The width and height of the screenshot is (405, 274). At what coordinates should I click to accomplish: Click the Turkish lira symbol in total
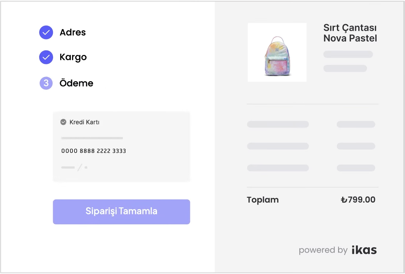tap(344, 200)
